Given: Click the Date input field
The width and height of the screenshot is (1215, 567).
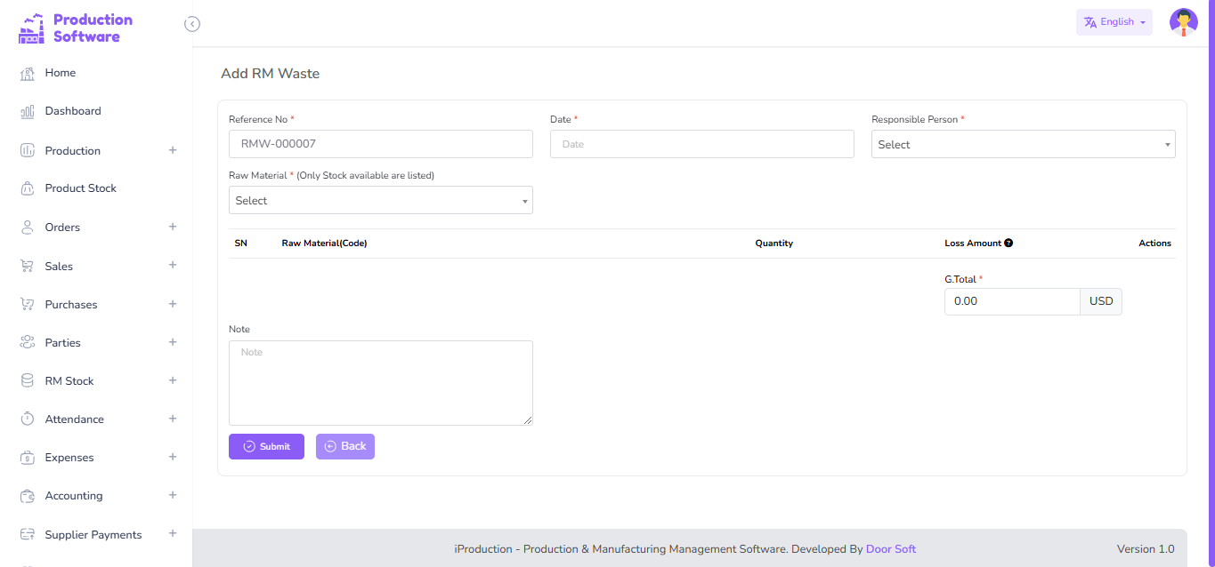Looking at the screenshot, I should (701, 144).
